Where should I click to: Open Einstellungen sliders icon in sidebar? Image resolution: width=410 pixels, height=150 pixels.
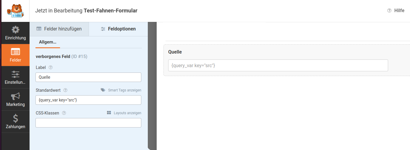[x=15, y=74]
